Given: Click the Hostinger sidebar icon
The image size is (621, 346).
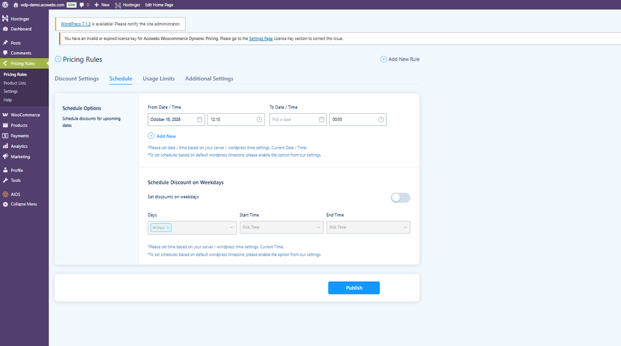Looking at the screenshot, I should click(x=5, y=19).
